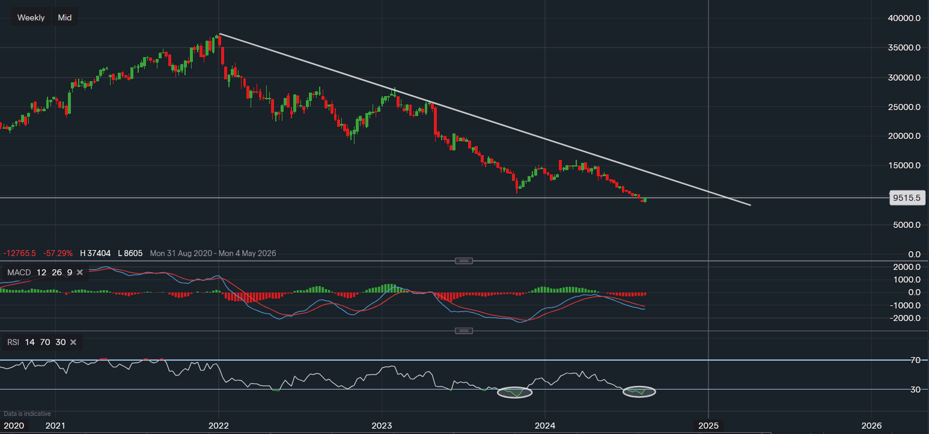Viewport: 929px width, 434px height.
Task: Click the MACD indicator label
Action: pos(18,273)
